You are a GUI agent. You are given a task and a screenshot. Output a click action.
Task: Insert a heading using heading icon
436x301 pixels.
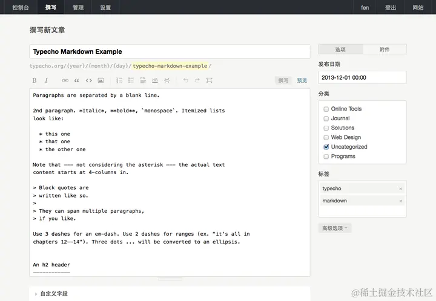(x=143, y=80)
